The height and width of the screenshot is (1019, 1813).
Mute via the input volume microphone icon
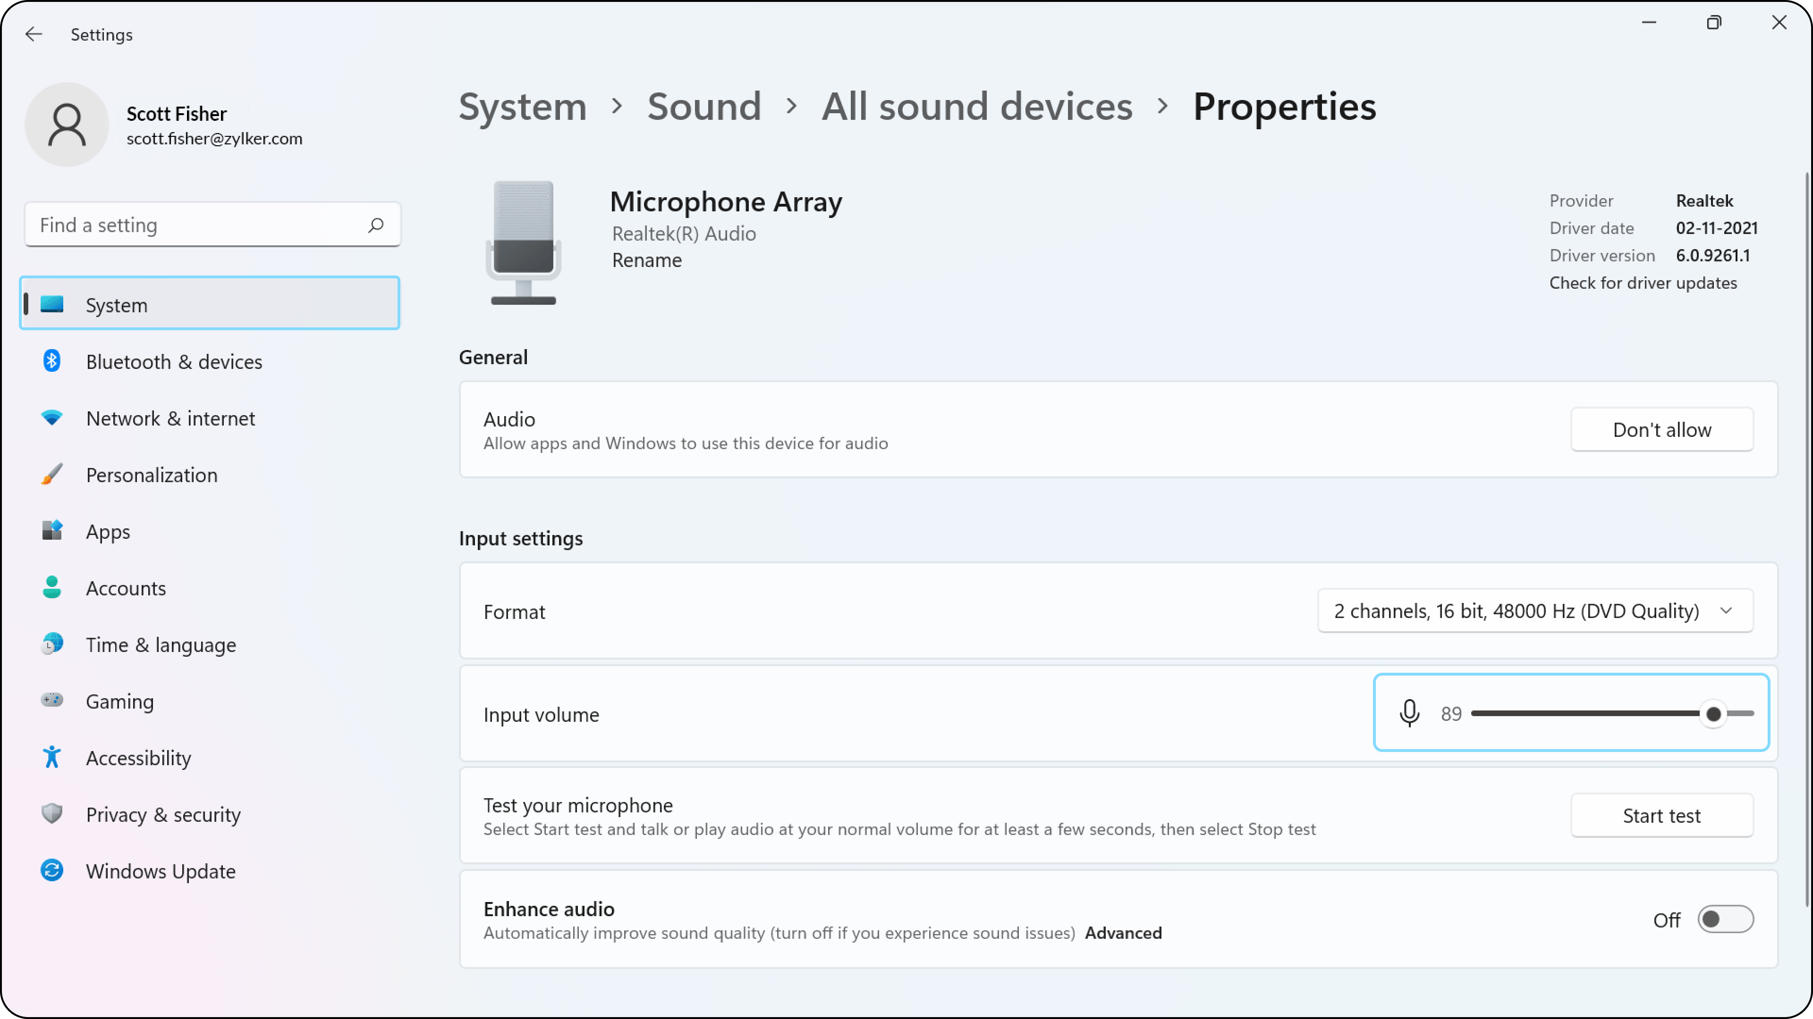coord(1409,713)
